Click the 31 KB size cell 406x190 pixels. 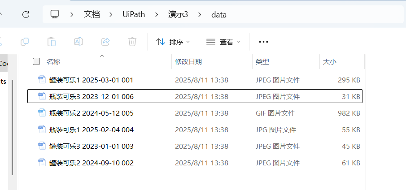pyautogui.click(x=351, y=97)
